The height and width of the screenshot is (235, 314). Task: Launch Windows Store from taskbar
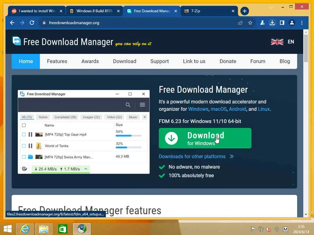click(63, 229)
